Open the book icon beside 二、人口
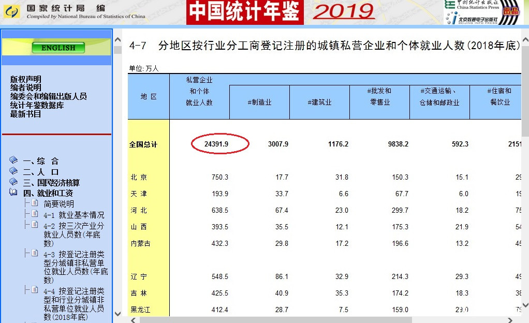The image size is (529, 323). 13,171
